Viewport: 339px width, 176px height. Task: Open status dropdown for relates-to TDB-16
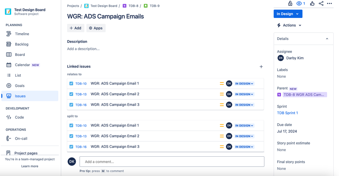coord(244,105)
